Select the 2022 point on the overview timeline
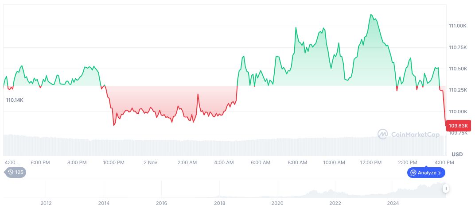Screen dimensions: 475x208 click(335, 203)
